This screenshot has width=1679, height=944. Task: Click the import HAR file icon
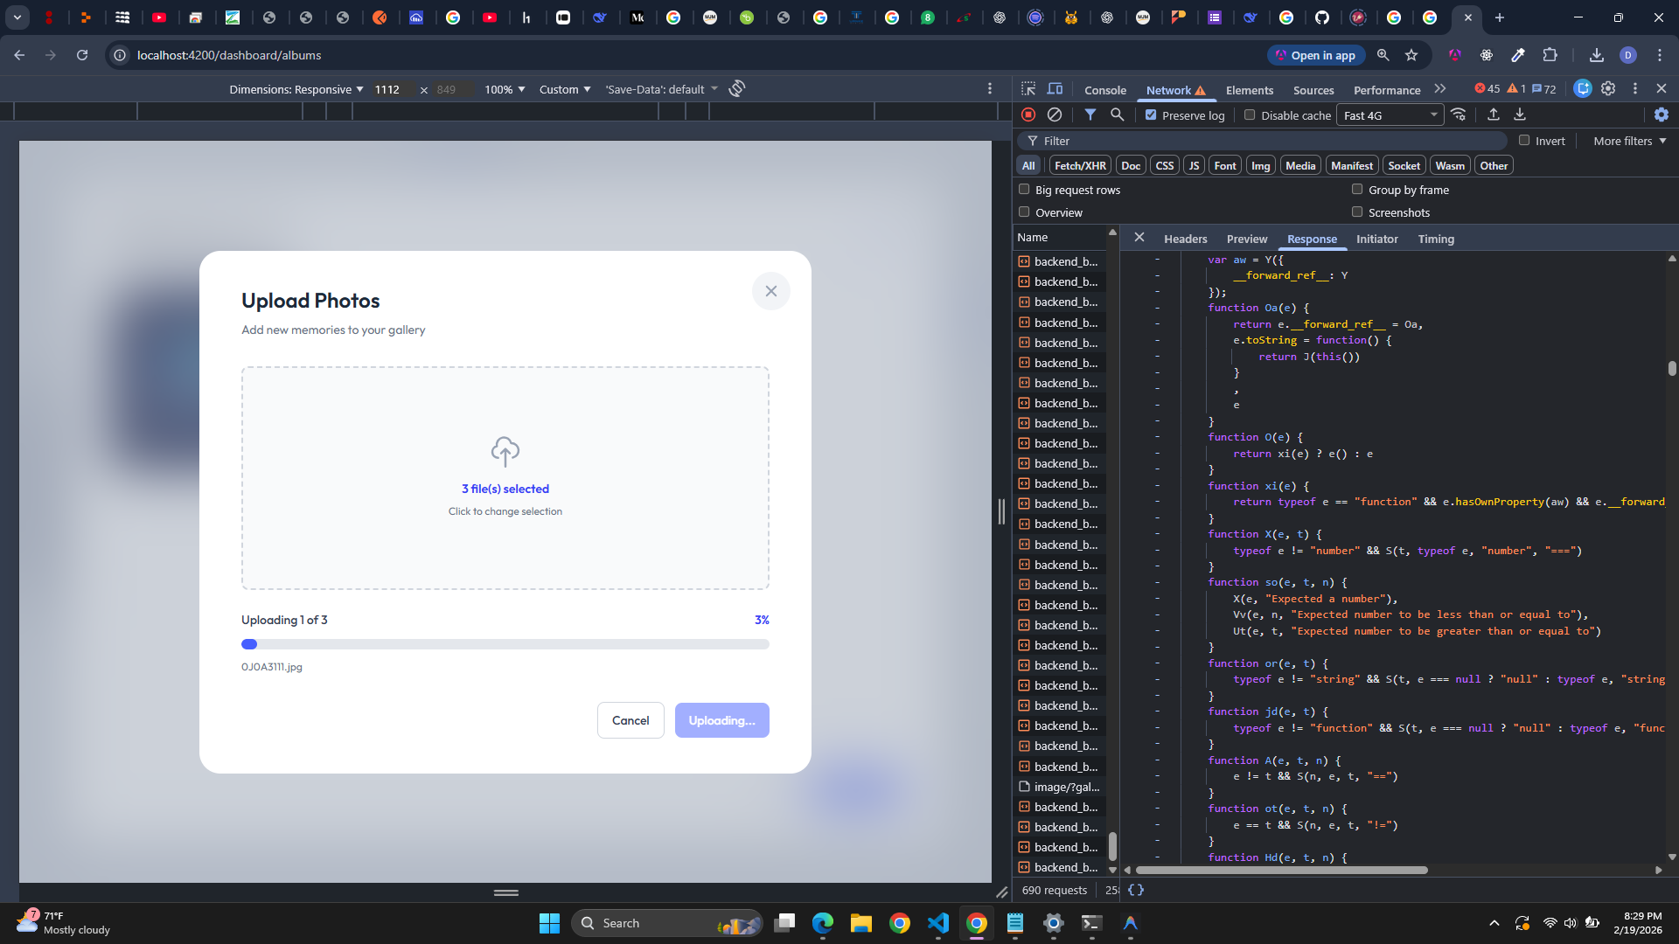(x=1494, y=115)
